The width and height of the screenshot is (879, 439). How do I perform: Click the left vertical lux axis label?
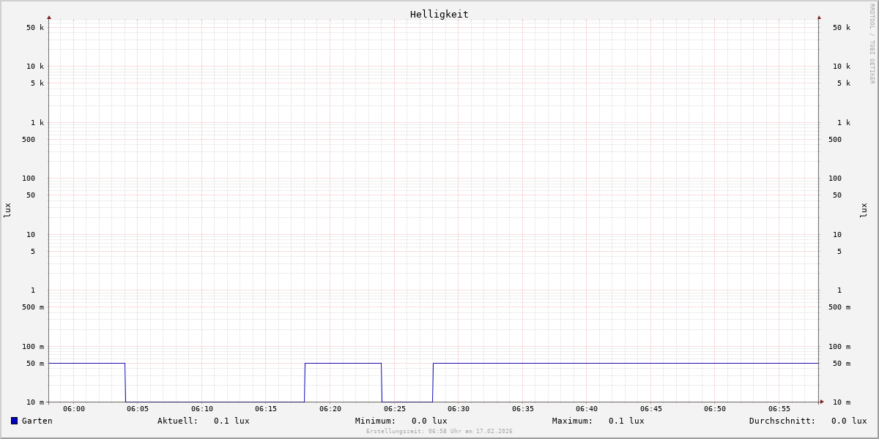point(7,210)
